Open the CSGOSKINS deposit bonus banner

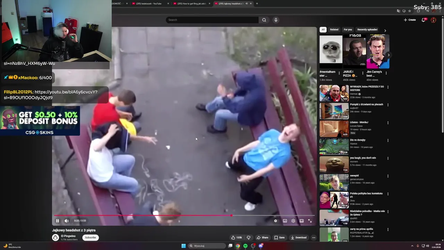[x=40, y=121]
